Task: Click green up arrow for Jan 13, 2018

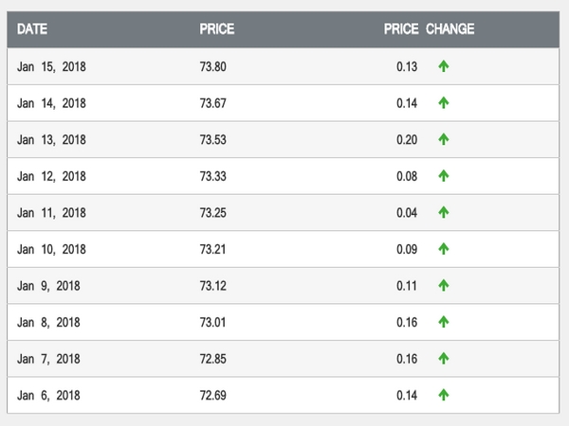Action: point(443,139)
